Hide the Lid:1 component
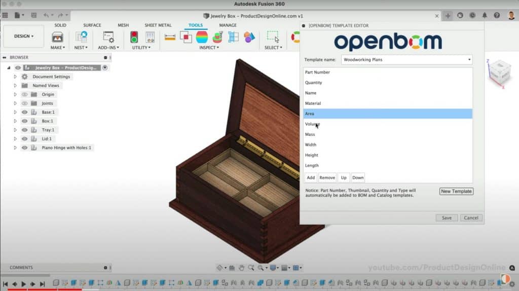 pos(24,139)
